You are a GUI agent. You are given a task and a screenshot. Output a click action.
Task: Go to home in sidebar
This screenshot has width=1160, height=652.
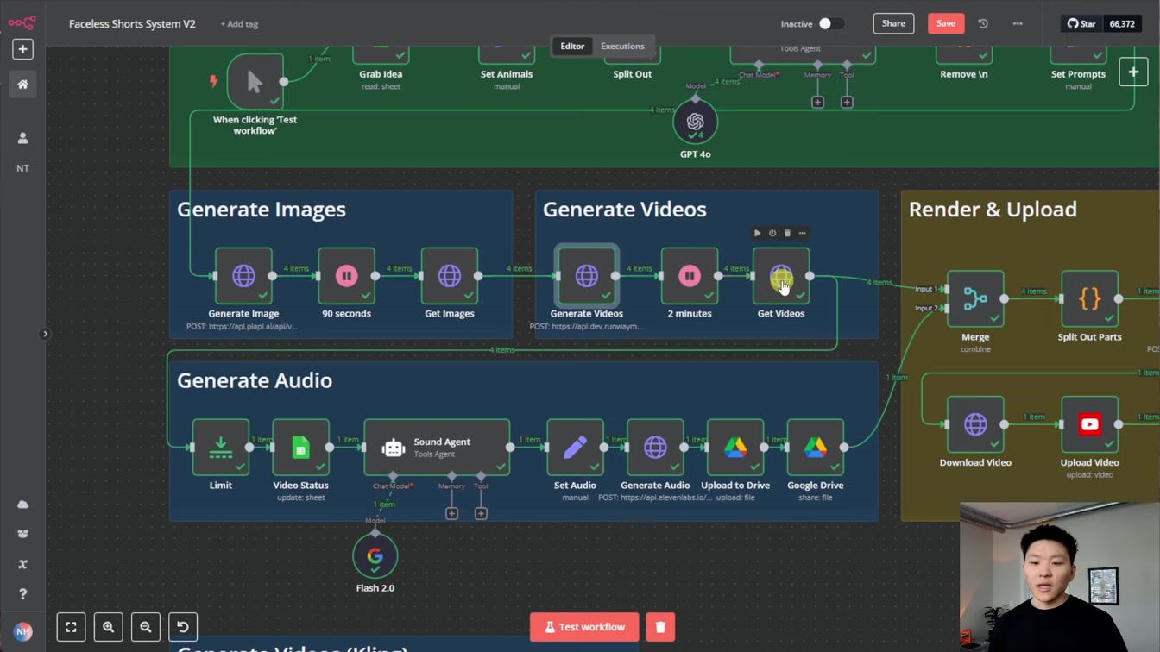click(22, 85)
